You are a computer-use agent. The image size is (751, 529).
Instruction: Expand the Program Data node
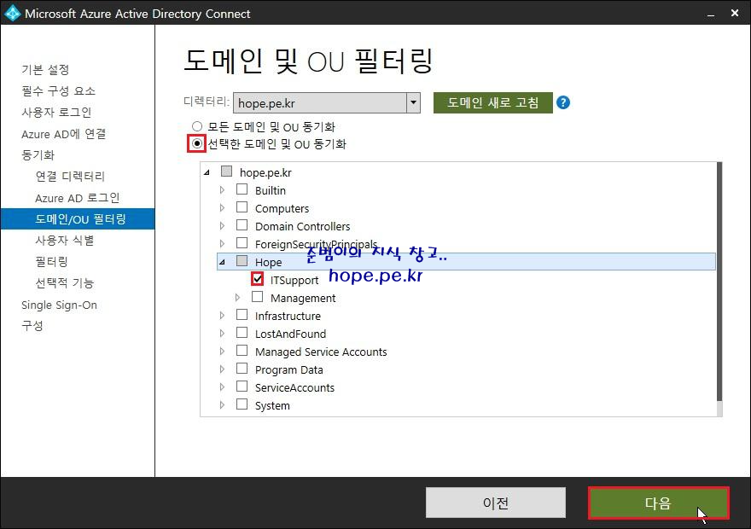click(222, 369)
